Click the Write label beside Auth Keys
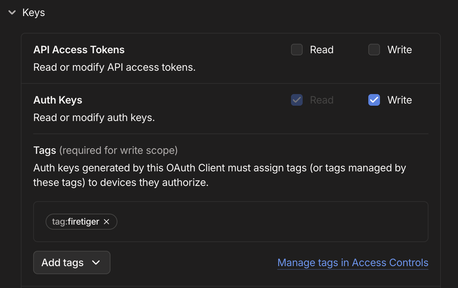The height and width of the screenshot is (288, 458). click(399, 100)
